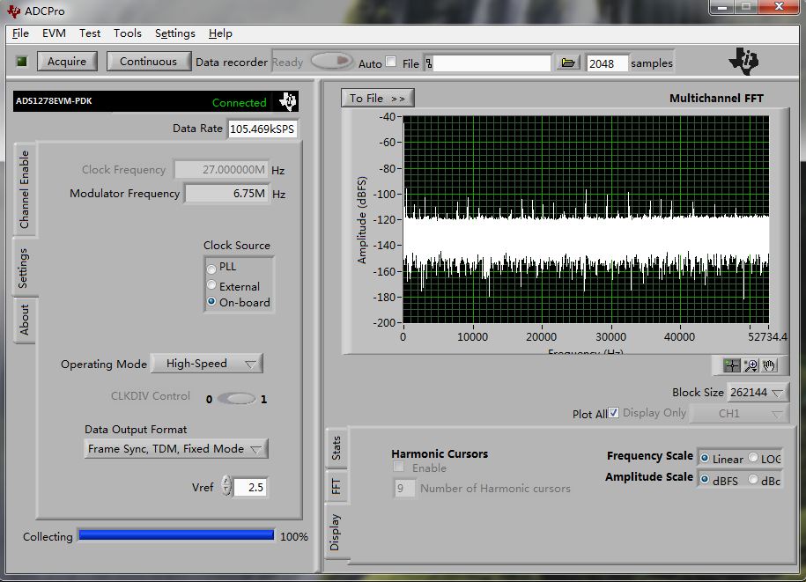Click the To File >> button

click(x=377, y=98)
